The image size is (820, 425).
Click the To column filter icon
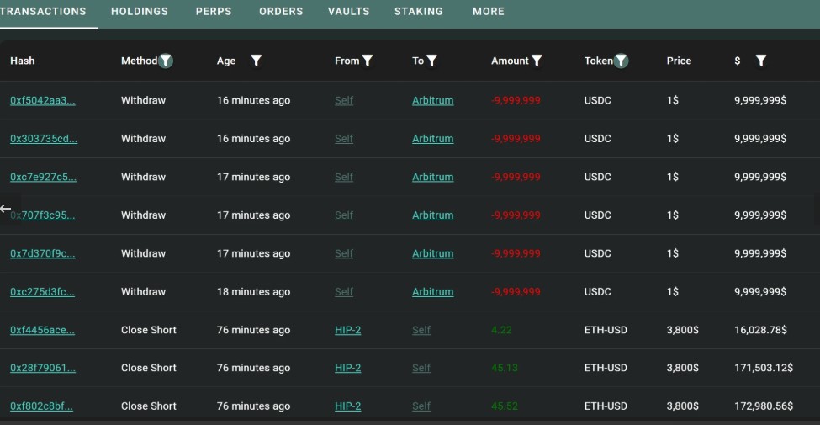click(431, 61)
